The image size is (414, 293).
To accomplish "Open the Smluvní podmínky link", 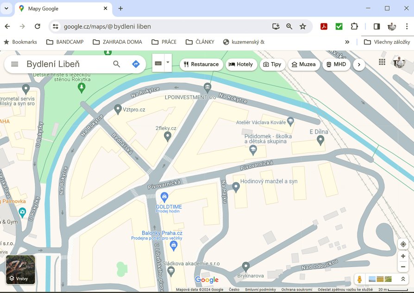I will coord(260,290).
